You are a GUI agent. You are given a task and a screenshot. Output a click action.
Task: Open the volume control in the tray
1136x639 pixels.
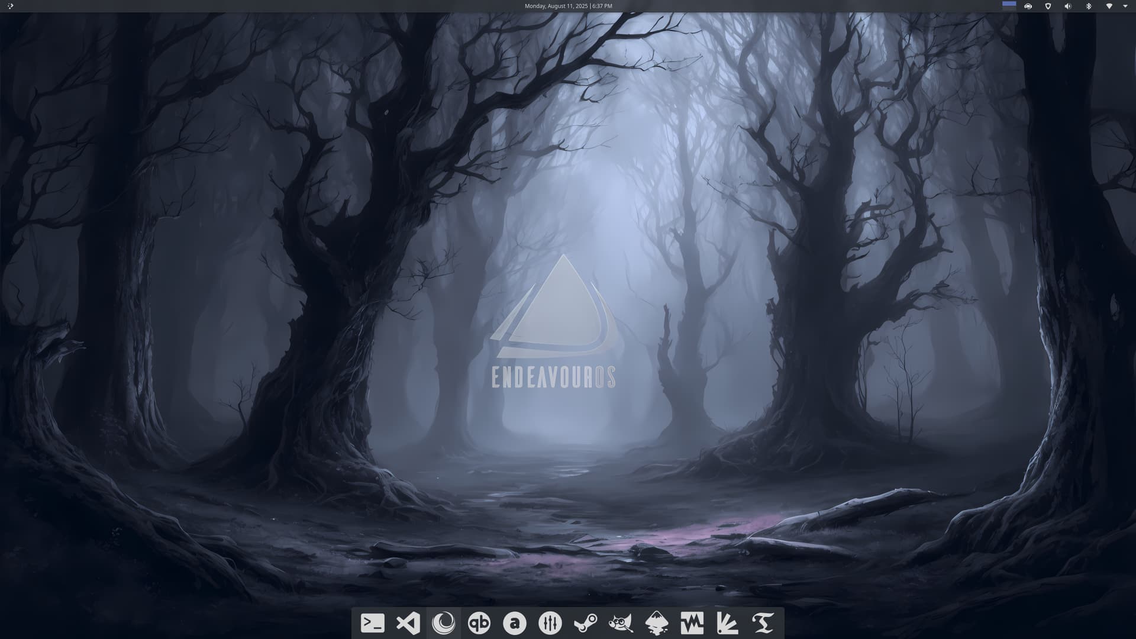(x=1068, y=6)
